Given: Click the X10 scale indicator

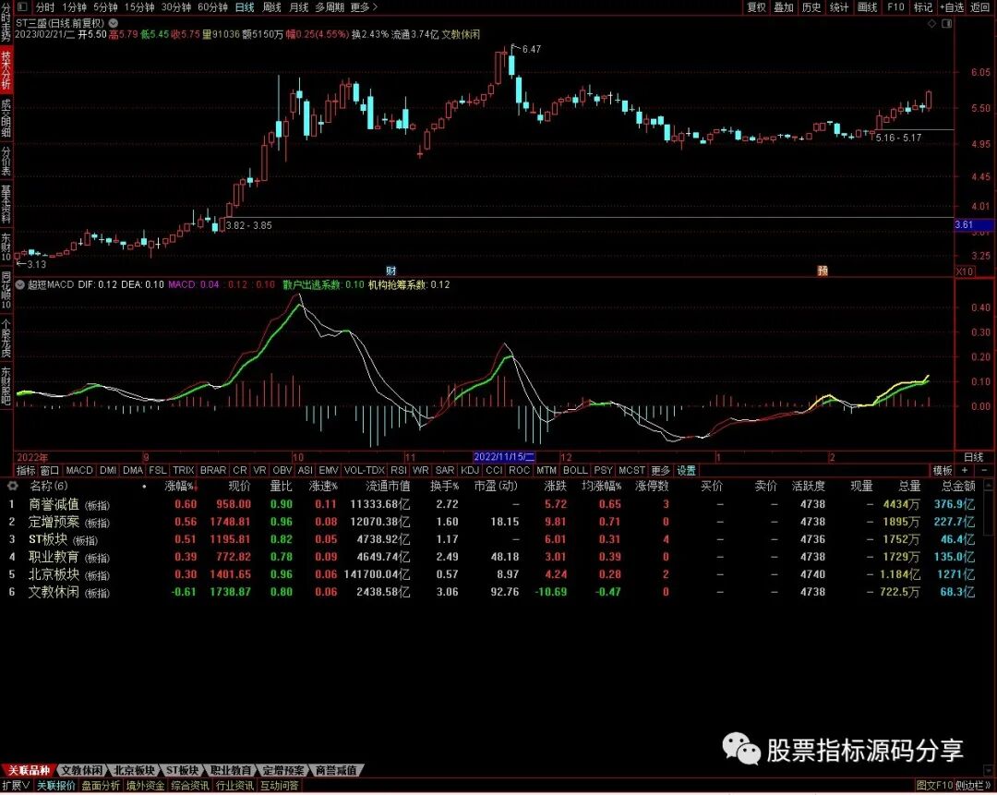Looking at the screenshot, I should click(965, 271).
